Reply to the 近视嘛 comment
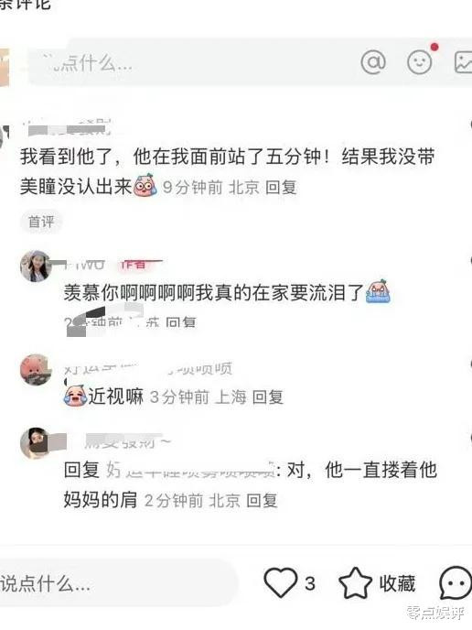472x630 pixels. coord(268,397)
